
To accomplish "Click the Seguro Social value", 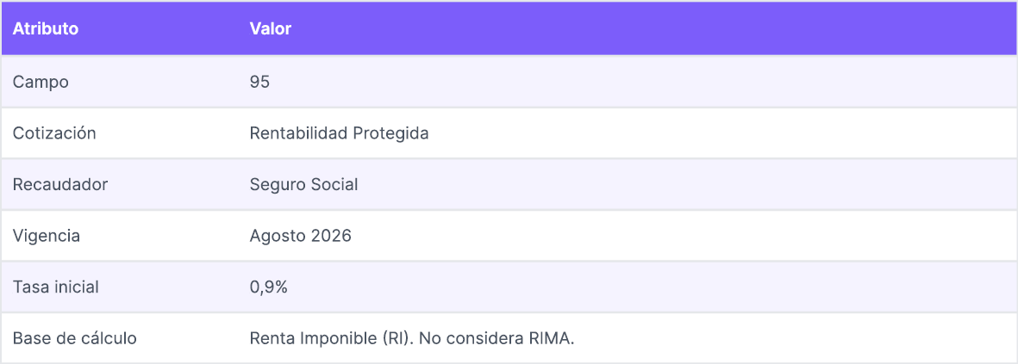I will 303,185.
